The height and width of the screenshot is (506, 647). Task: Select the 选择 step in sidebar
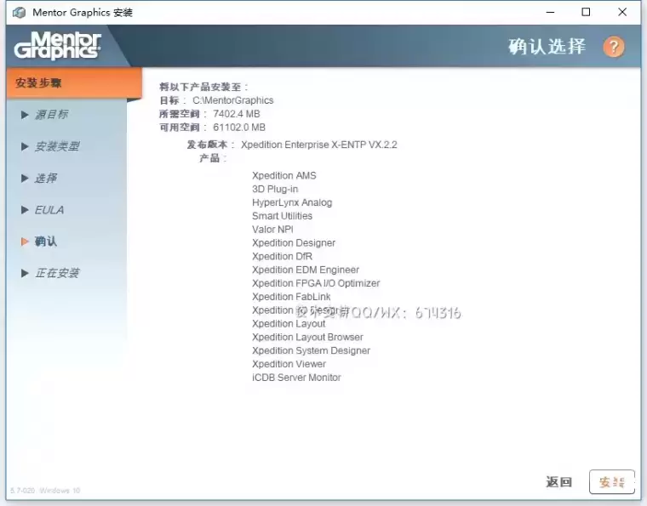[45, 178]
